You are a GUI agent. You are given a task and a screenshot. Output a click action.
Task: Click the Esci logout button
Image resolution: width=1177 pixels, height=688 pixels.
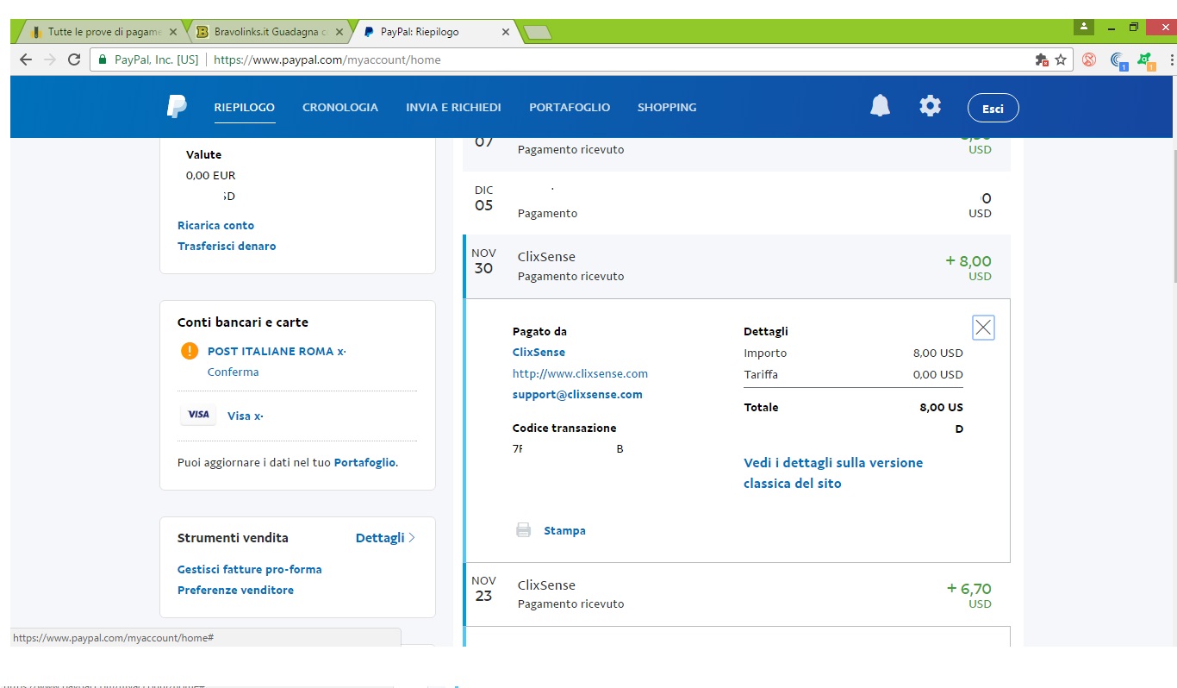coord(993,109)
